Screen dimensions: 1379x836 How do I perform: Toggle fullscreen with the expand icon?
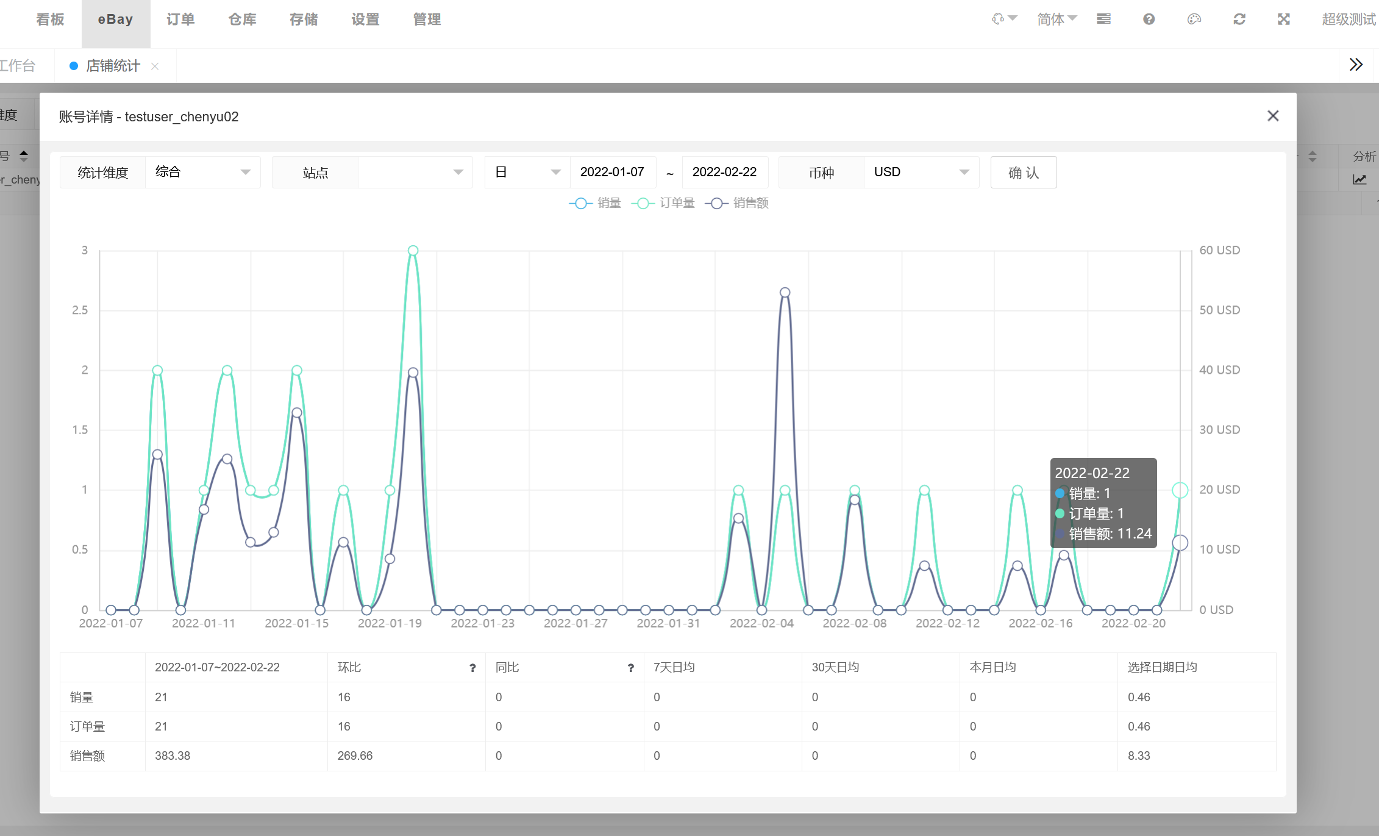(x=1284, y=19)
